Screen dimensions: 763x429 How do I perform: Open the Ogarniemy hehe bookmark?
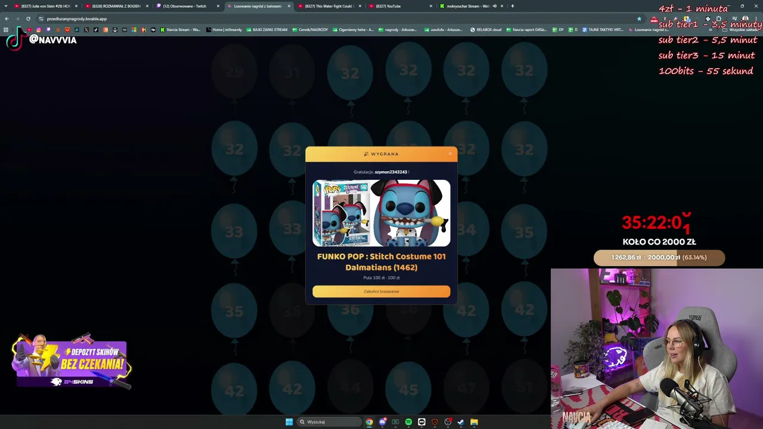click(353, 30)
